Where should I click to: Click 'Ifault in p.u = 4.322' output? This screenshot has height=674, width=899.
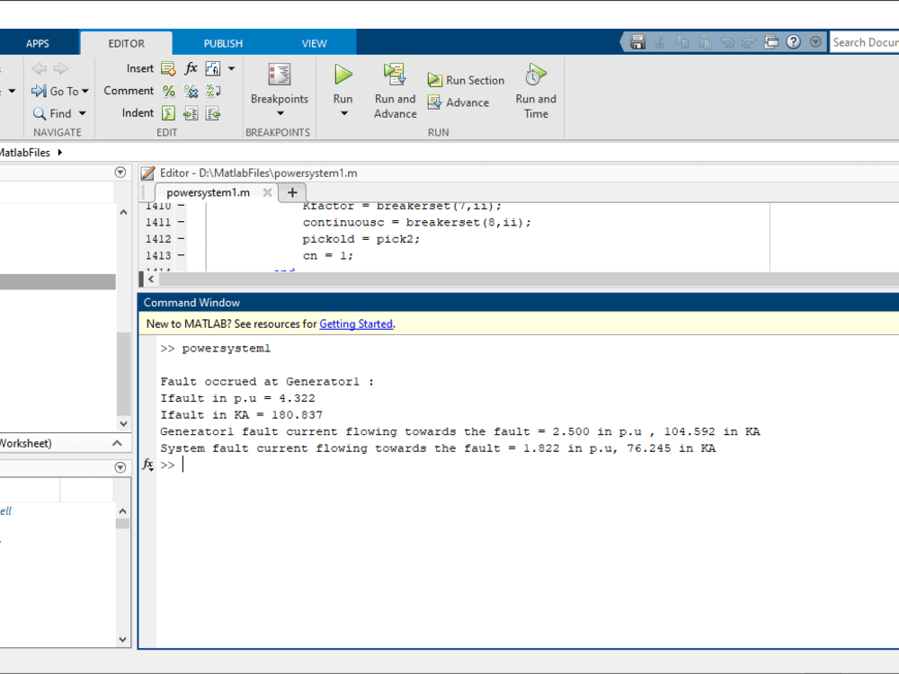[x=237, y=398]
